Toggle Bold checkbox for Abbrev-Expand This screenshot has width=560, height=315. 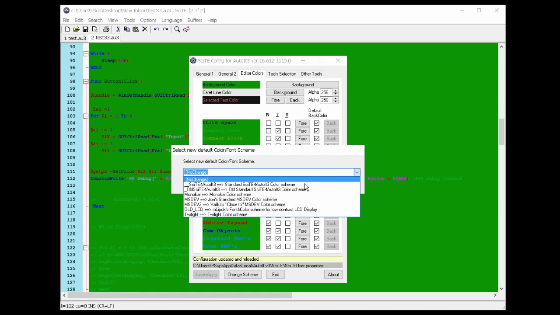point(269,223)
